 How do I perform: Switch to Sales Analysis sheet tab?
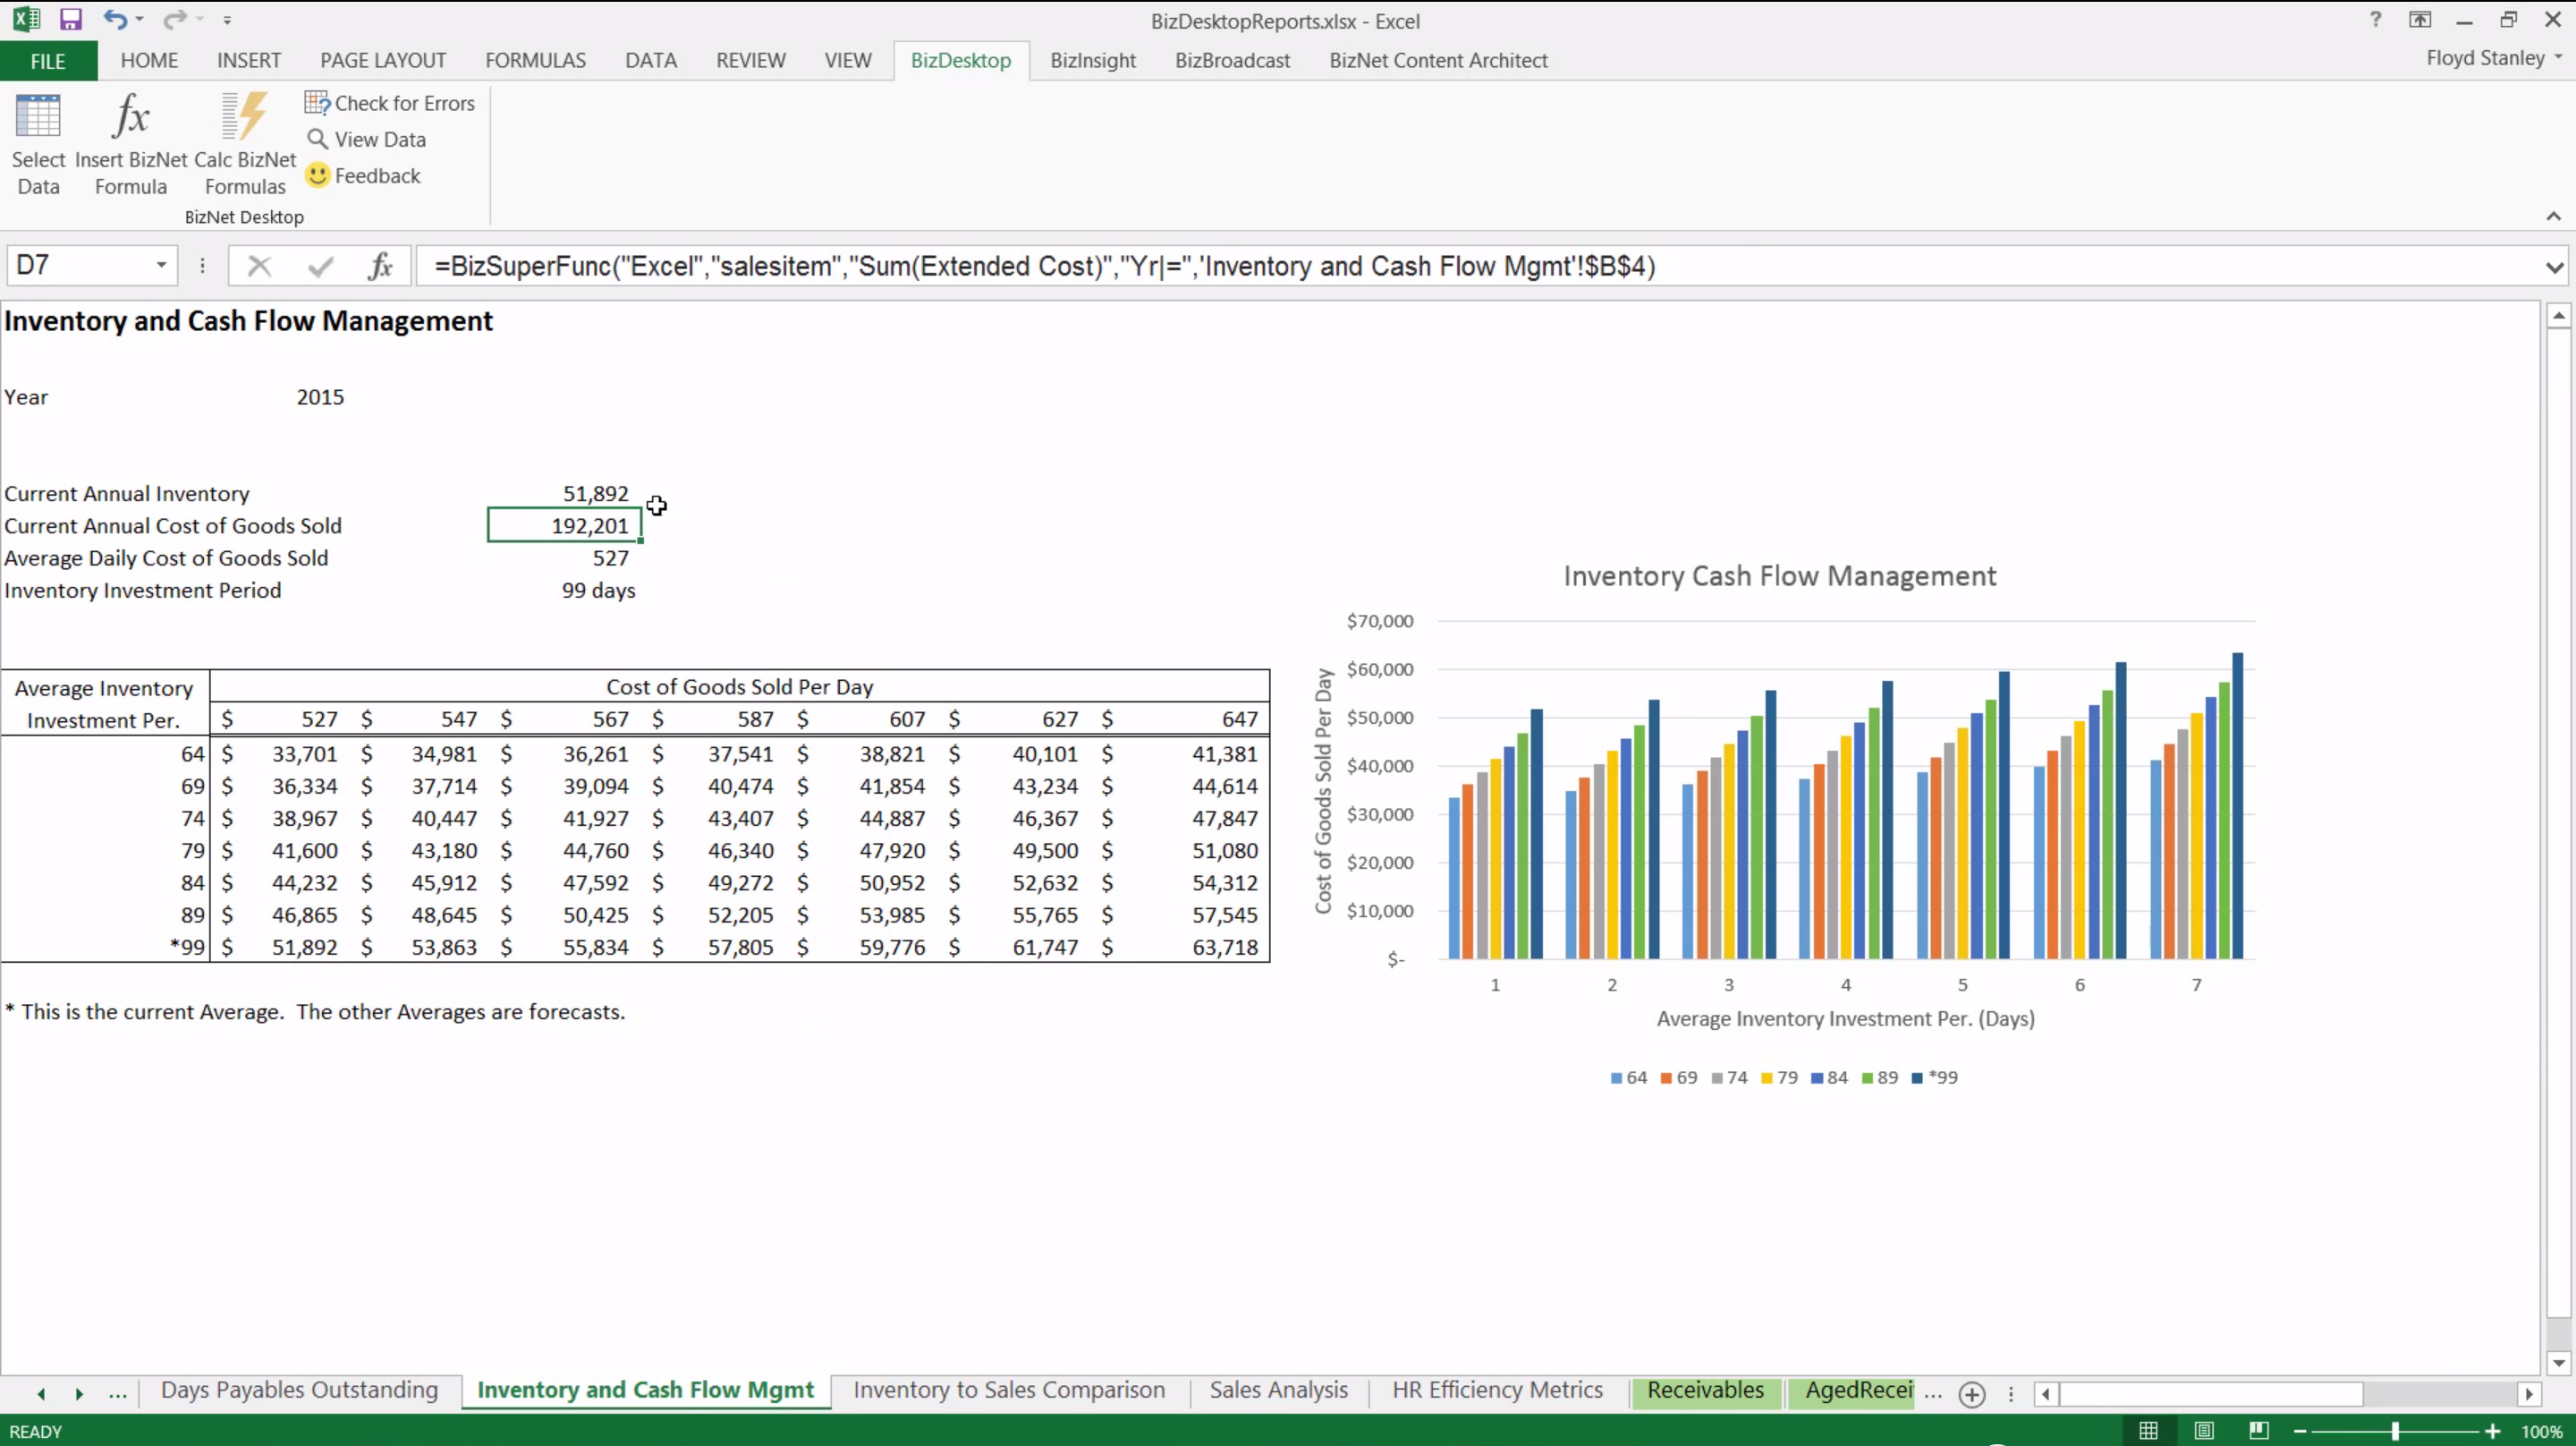coord(1278,1390)
